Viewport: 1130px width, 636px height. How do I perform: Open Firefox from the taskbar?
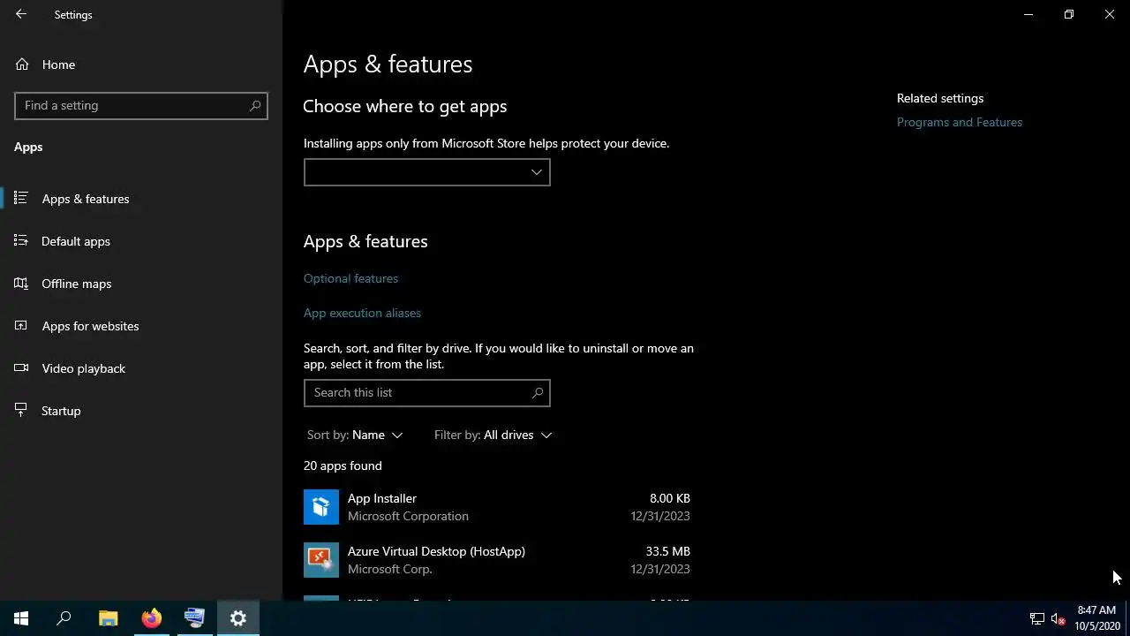coord(152,618)
